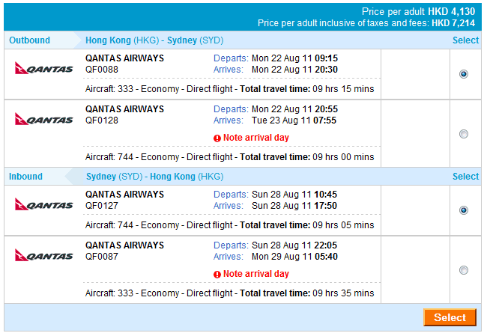Click the Inbound section label
484x333 pixels.
pyautogui.click(x=26, y=177)
